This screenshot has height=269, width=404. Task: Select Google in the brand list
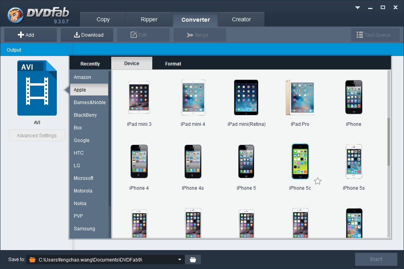[89, 140]
